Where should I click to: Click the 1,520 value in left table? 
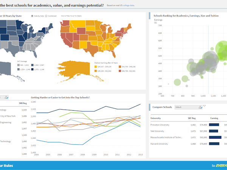[24, 110]
